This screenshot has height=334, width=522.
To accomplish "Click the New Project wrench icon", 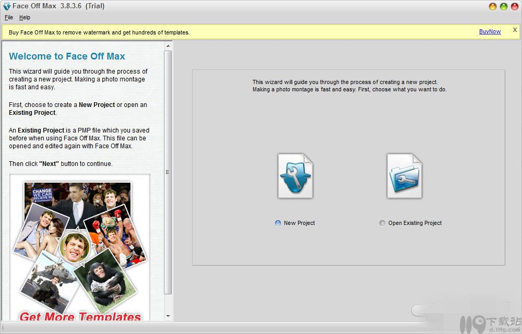I will [x=295, y=176].
